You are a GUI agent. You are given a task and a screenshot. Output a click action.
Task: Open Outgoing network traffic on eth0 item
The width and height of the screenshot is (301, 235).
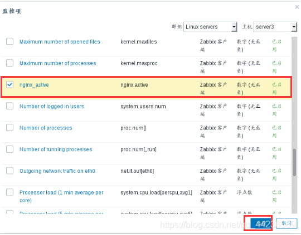(x=57, y=171)
